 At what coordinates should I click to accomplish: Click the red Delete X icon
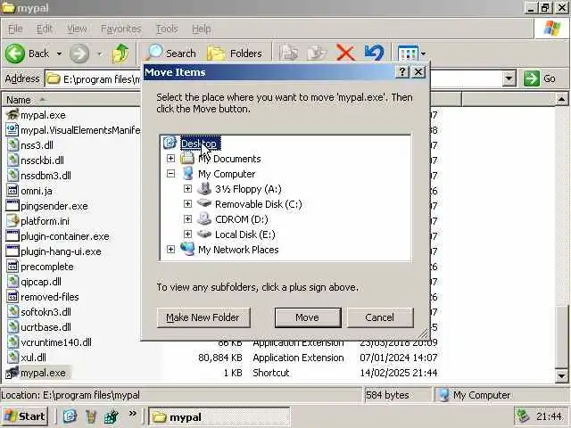coord(345,53)
